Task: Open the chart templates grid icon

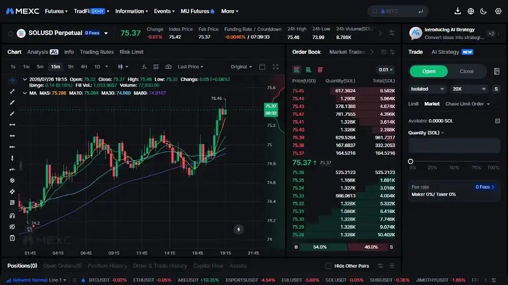Action: (156, 66)
